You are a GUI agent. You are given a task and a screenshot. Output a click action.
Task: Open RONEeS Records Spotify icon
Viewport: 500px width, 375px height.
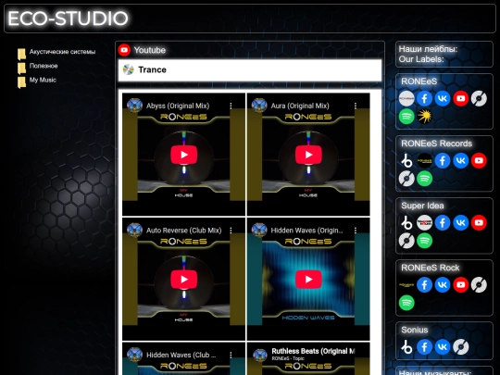(424, 179)
